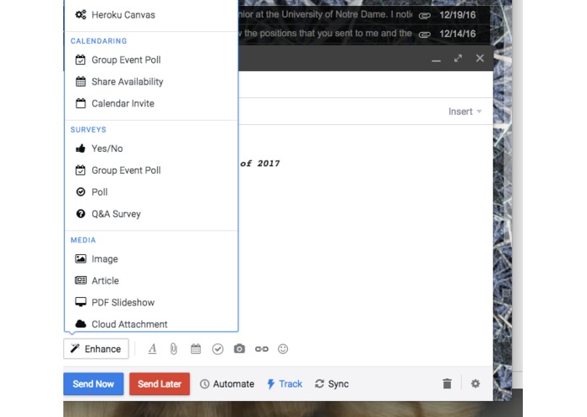Click the 'of 2017' text in email body
Screen dimensions: 587x417
[260, 164]
